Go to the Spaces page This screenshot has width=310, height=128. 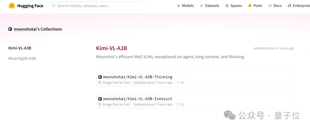coord(234,6)
